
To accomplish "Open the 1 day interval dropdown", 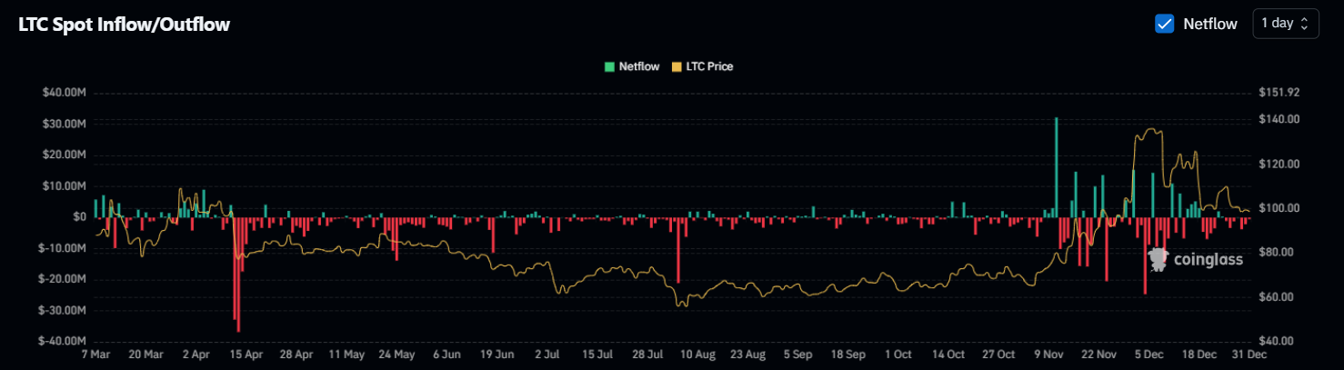I will point(1286,24).
